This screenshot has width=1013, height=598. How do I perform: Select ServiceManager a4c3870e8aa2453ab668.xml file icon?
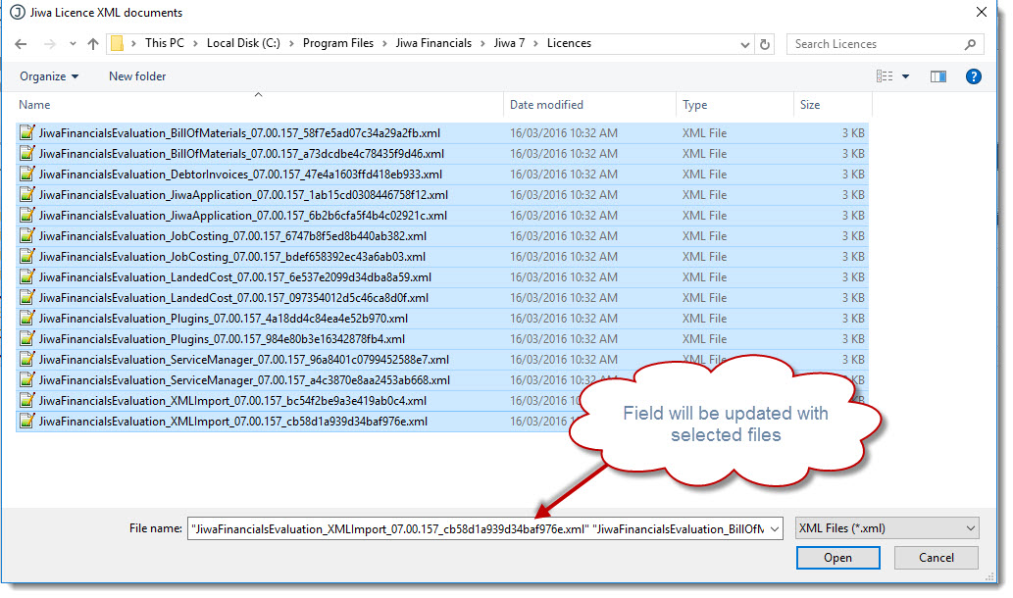point(26,379)
